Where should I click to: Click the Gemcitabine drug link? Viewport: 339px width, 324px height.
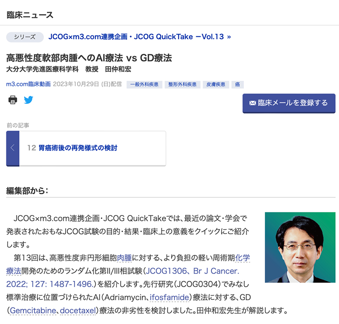point(33,310)
